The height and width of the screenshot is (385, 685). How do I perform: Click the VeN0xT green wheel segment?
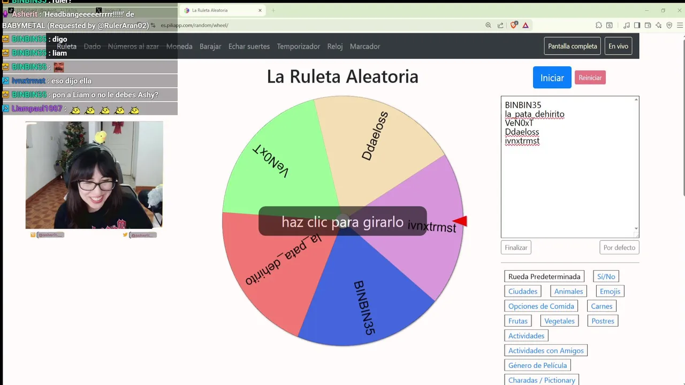278,160
